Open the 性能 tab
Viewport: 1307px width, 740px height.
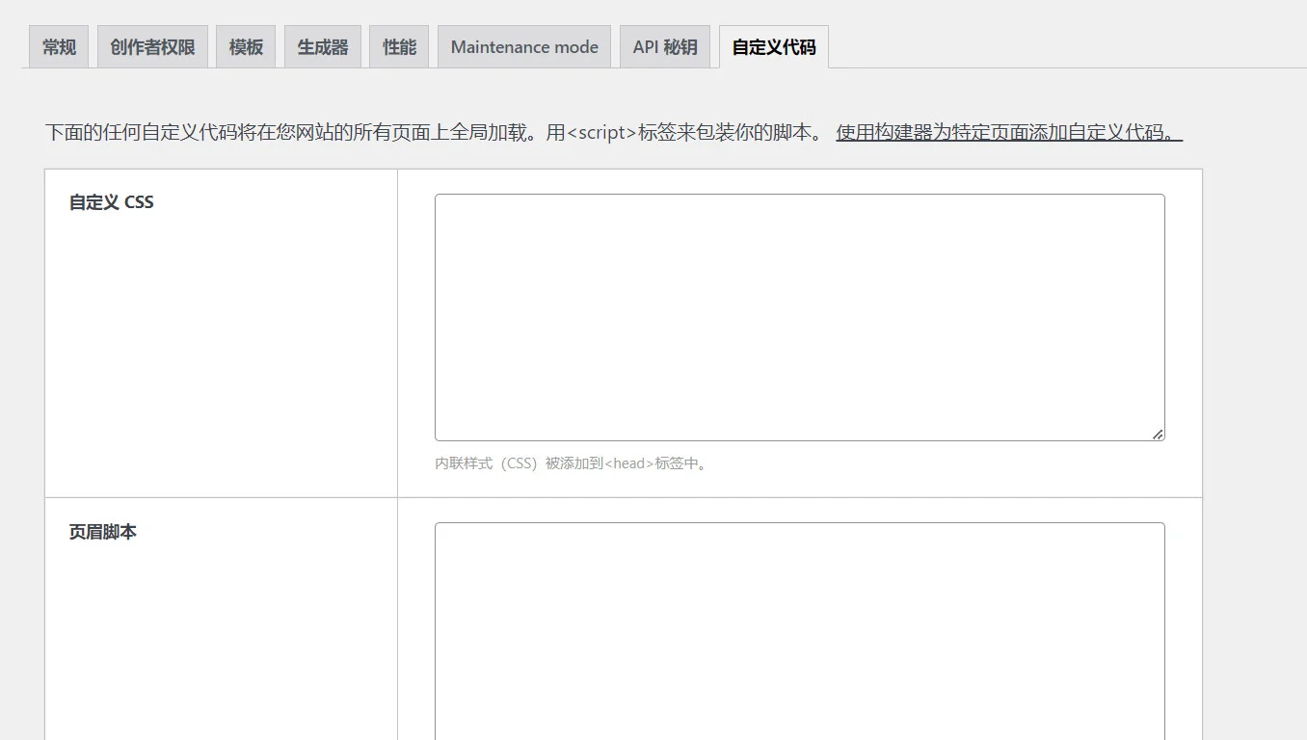pyautogui.click(x=399, y=47)
